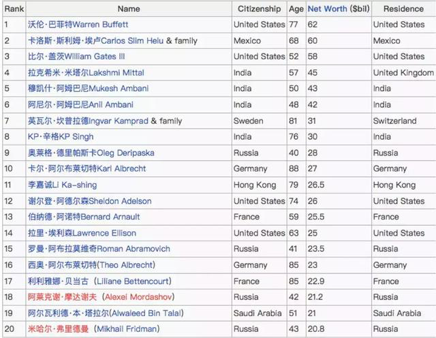436x338 pixels.
Task: Open the Li Ka-shing link
Action: click(x=62, y=185)
